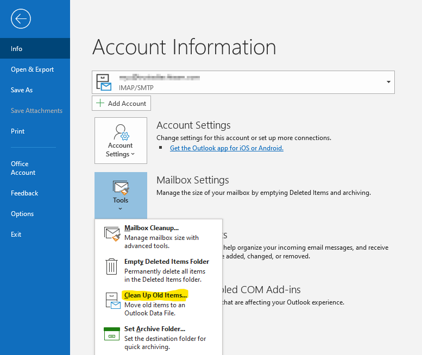This screenshot has width=422, height=355.
Task: Choose Mailbox Cleanup... from the Tools menu
Action: click(x=159, y=237)
